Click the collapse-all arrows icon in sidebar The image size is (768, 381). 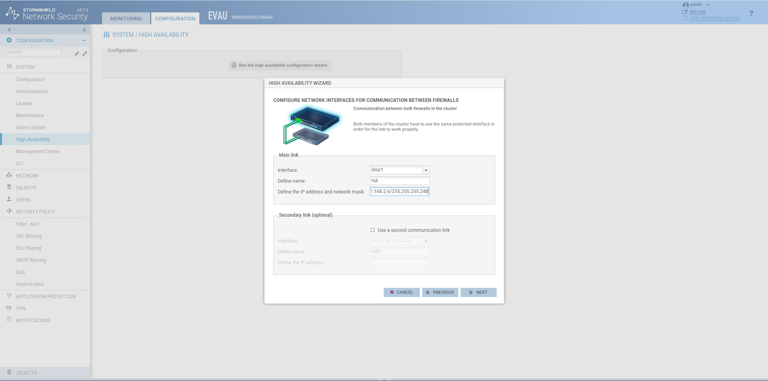pyautogui.click(x=77, y=53)
